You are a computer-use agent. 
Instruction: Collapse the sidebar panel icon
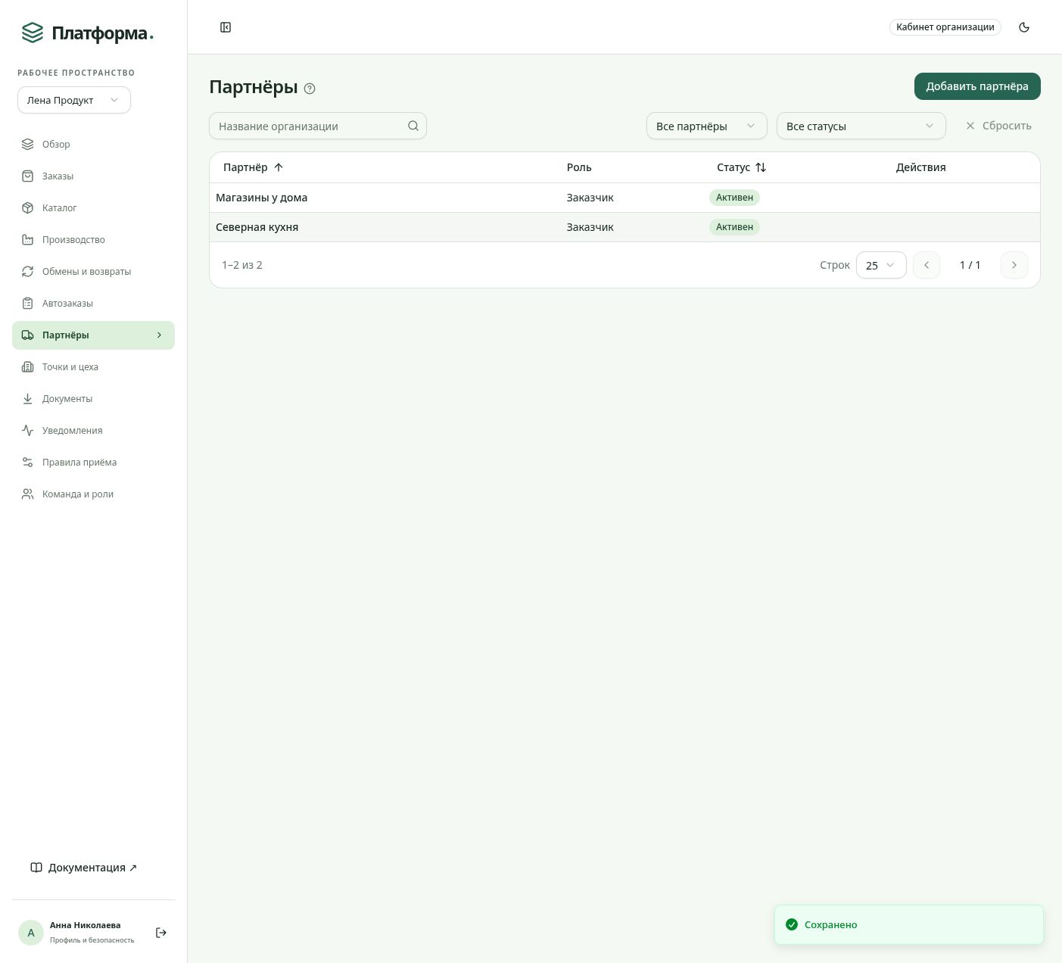[226, 27]
